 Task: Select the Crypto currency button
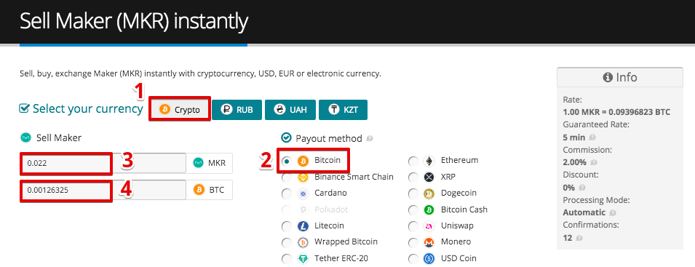point(180,110)
